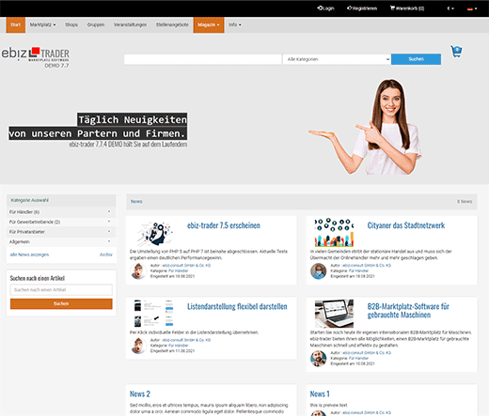Open the 'News 1' article title

pyautogui.click(x=320, y=393)
